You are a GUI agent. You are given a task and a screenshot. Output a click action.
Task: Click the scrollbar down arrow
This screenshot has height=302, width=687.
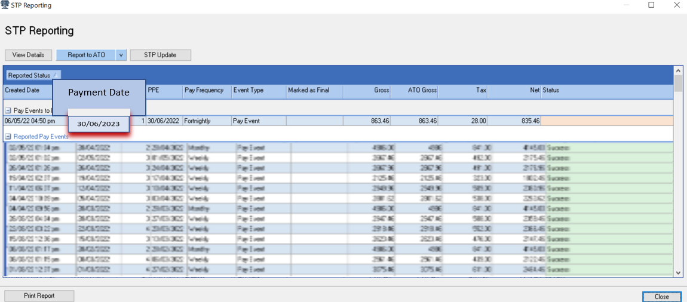pyautogui.click(x=678, y=272)
